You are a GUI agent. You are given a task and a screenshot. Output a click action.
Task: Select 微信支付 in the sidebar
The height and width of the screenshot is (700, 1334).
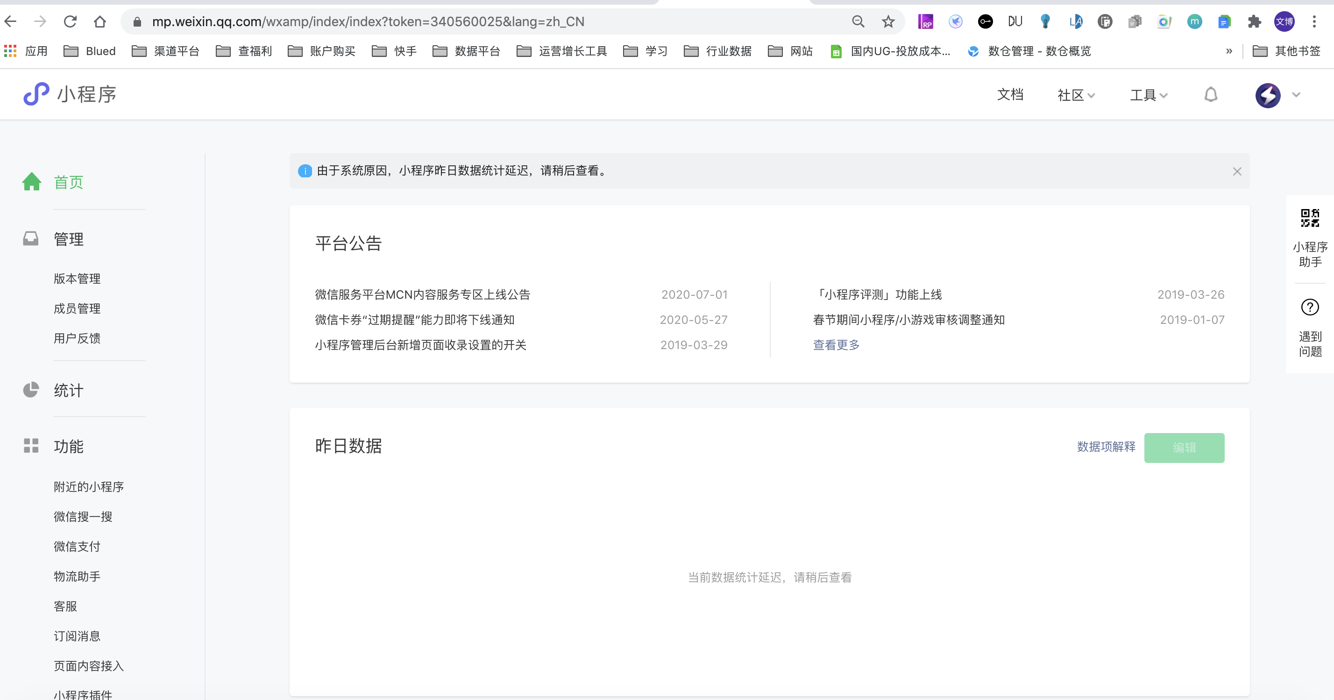coord(77,546)
